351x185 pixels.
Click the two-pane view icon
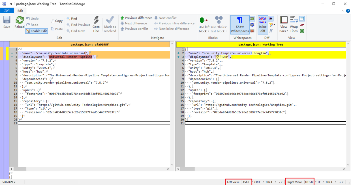[x=302, y=19]
